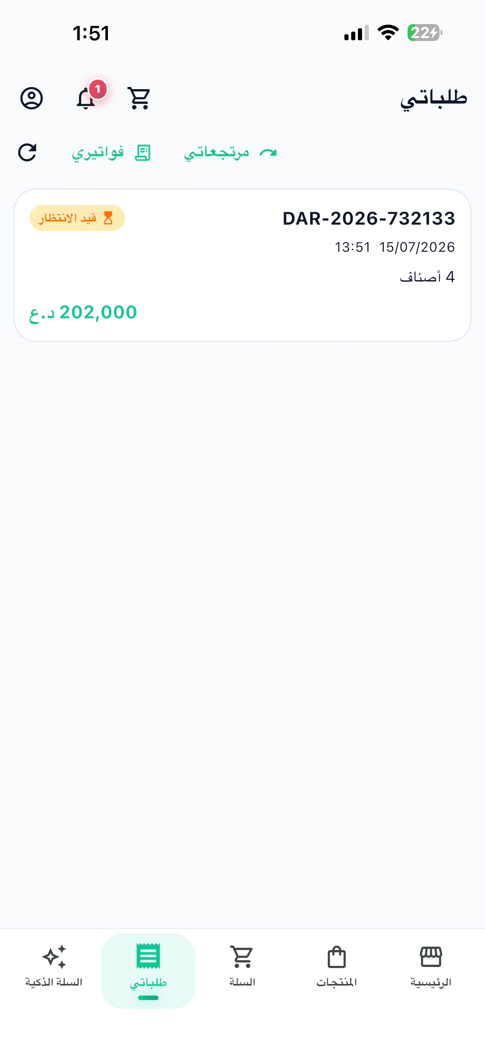Open the user profile icon
The width and height of the screenshot is (485, 1052).
click(32, 98)
